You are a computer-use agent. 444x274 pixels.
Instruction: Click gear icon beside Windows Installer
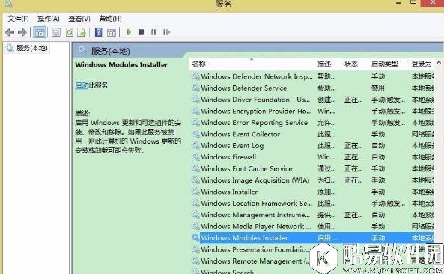pyautogui.click(x=195, y=192)
